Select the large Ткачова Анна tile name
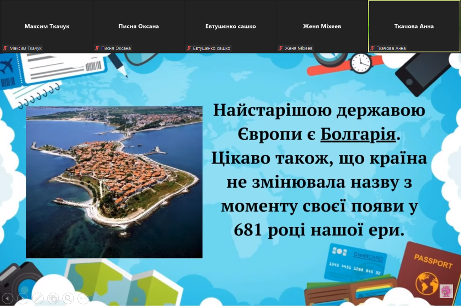The image size is (462, 306). (x=414, y=26)
